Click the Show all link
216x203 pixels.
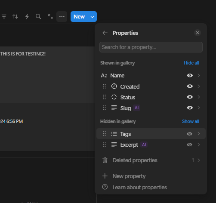click(191, 121)
